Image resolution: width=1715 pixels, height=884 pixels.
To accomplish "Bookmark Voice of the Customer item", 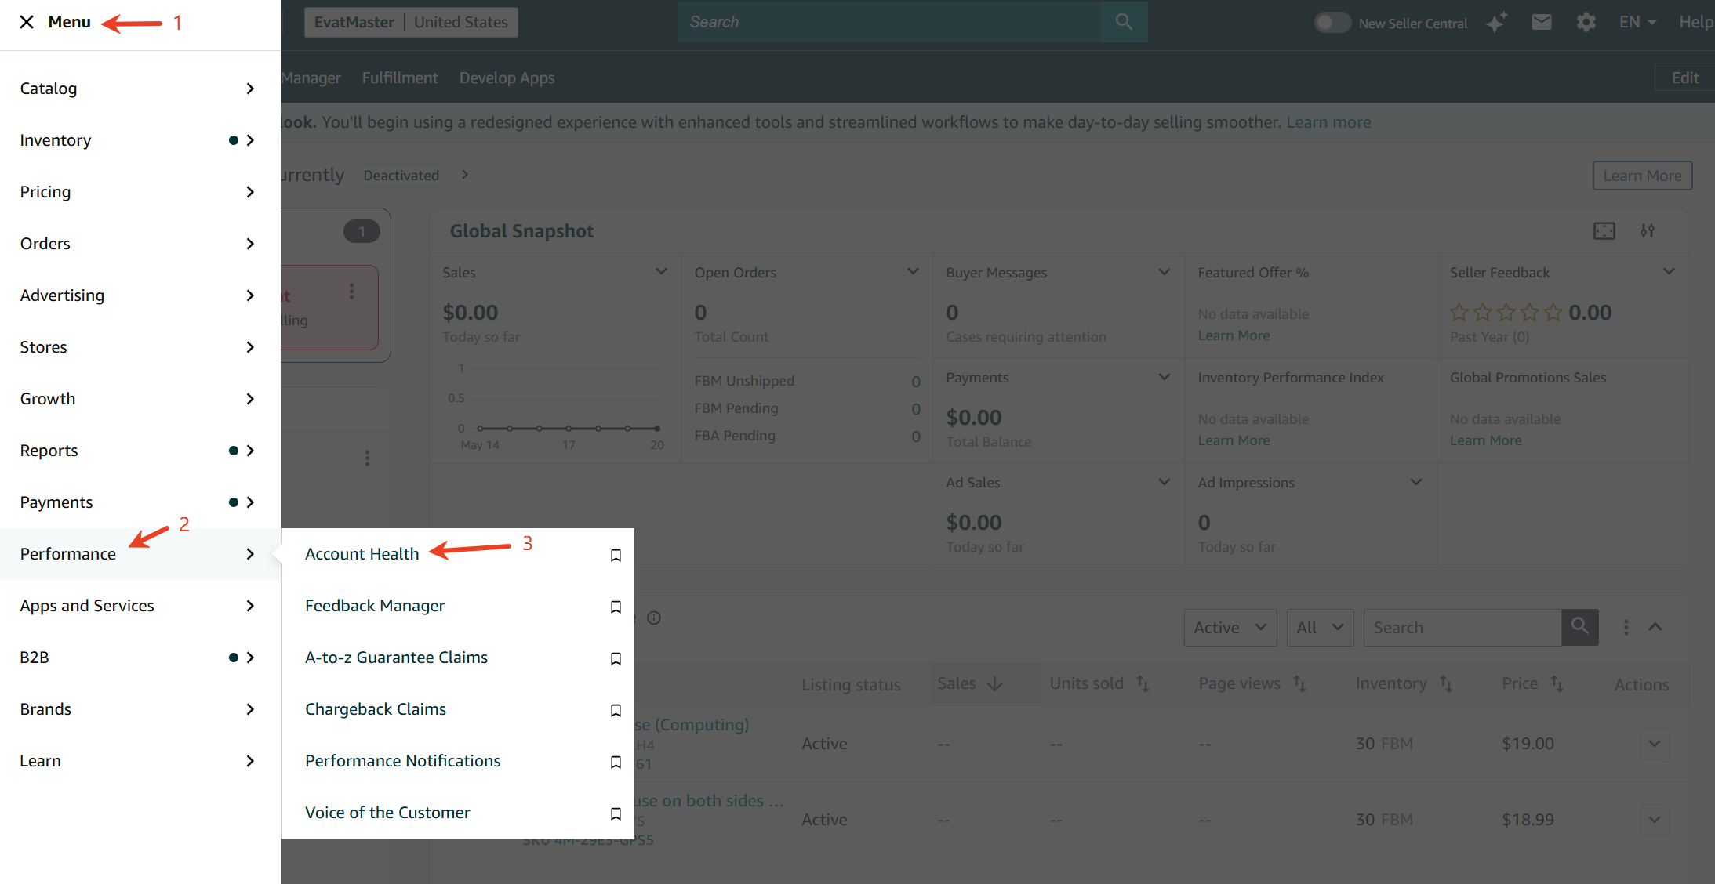I will 616,813.
